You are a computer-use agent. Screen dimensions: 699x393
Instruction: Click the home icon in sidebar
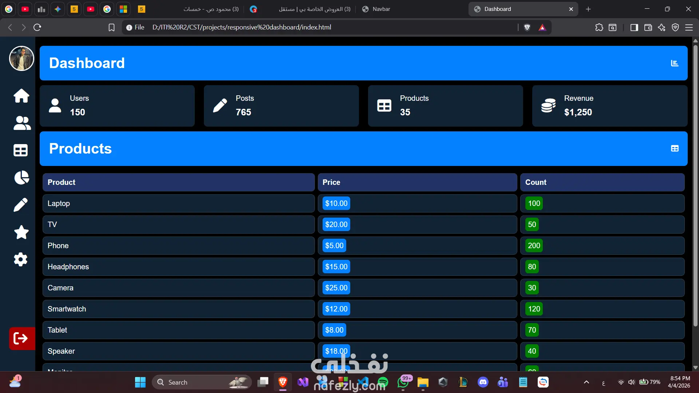[x=21, y=96]
